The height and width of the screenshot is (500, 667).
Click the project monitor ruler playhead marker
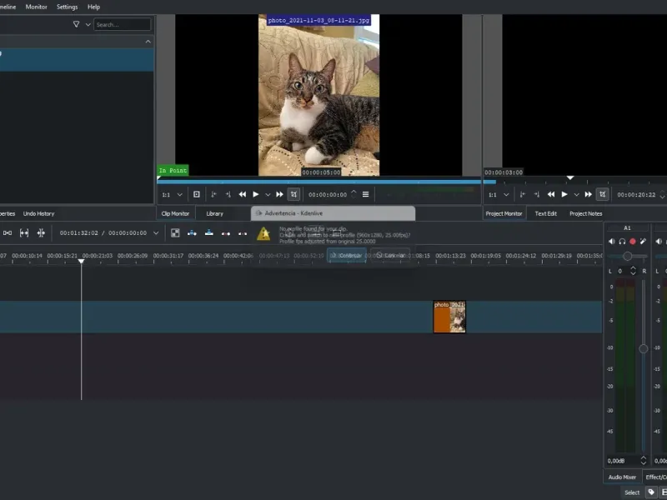pyautogui.click(x=570, y=177)
